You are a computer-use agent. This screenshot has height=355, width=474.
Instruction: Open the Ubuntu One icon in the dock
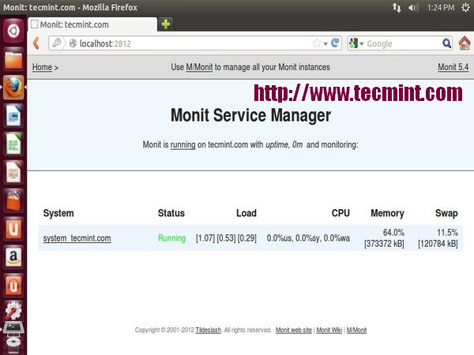point(13,229)
